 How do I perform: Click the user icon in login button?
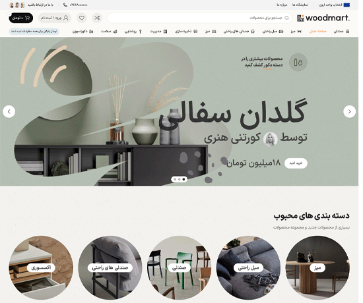[x=66, y=18]
